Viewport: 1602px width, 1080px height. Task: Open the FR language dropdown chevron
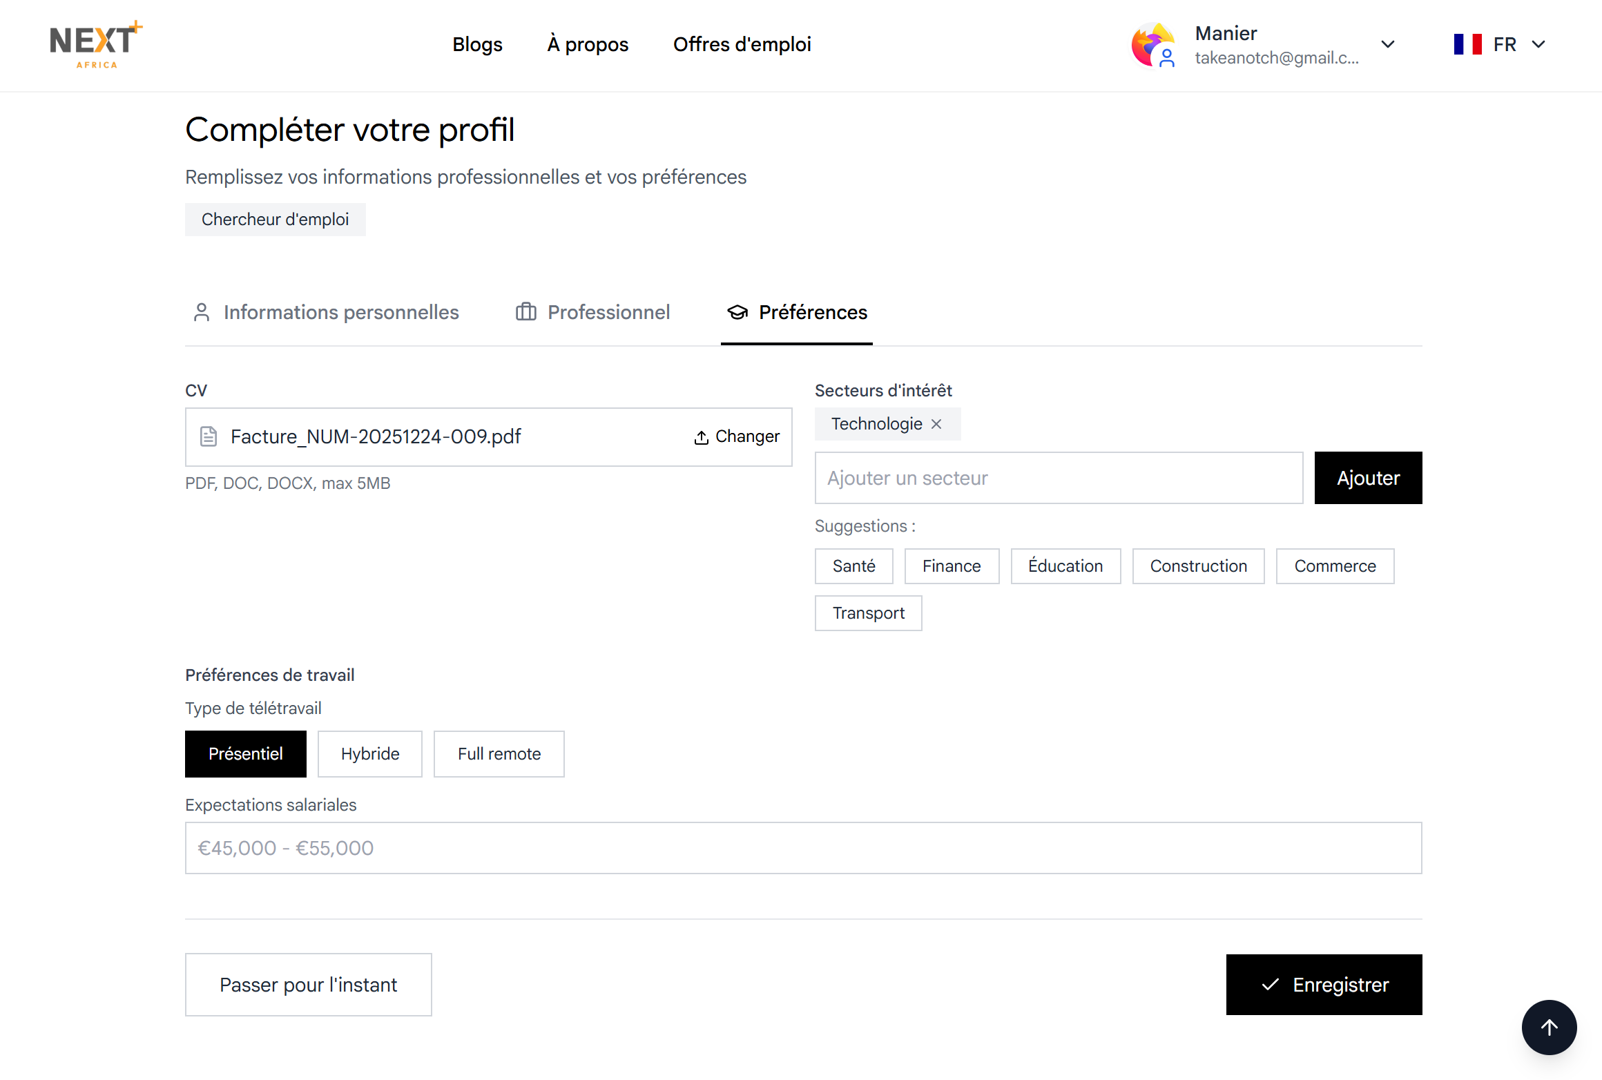pos(1538,44)
